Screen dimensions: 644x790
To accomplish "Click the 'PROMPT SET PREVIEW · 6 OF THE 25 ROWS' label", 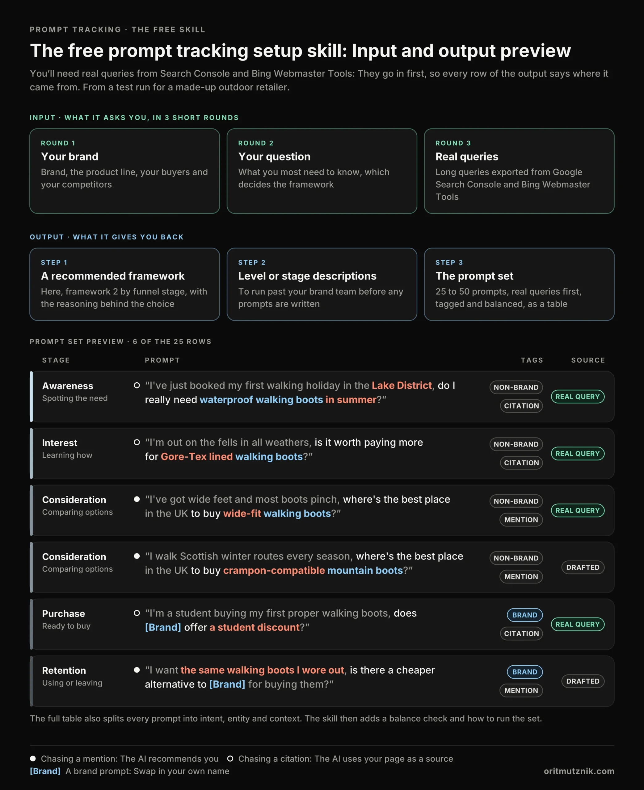I will pyautogui.click(x=120, y=341).
